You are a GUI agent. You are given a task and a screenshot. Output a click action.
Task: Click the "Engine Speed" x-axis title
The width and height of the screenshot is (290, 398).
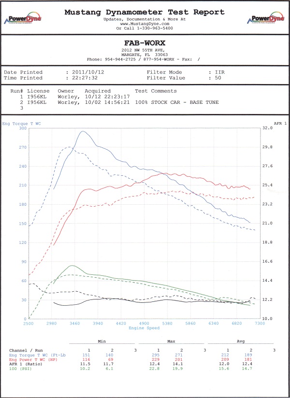[x=144, y=328]
